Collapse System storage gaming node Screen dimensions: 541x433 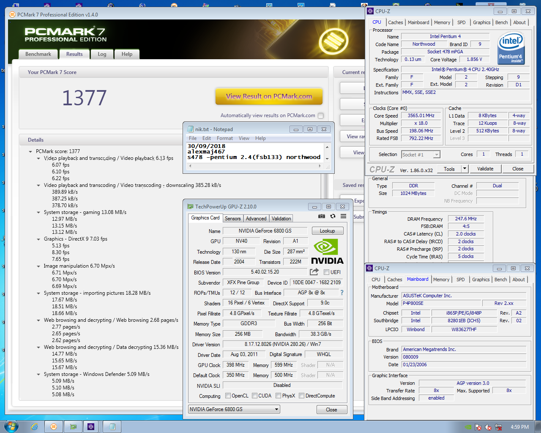[38, 212]
